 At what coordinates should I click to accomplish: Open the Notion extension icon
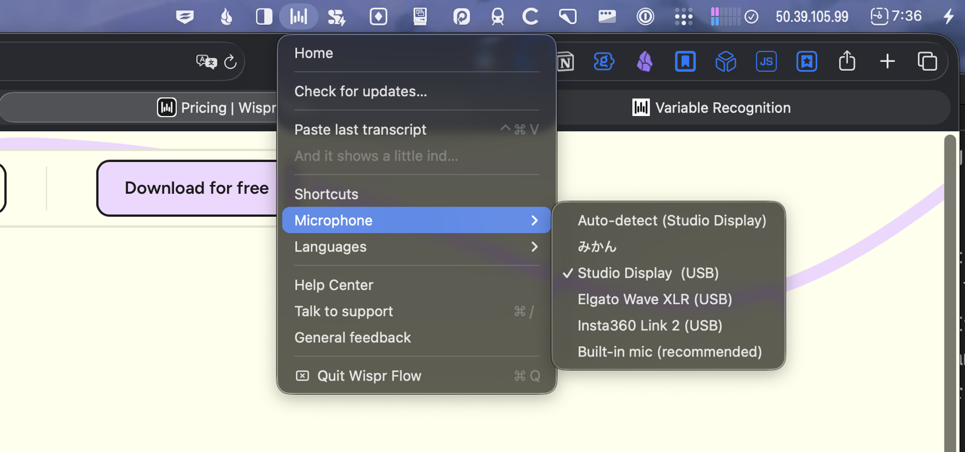[566, 62]
